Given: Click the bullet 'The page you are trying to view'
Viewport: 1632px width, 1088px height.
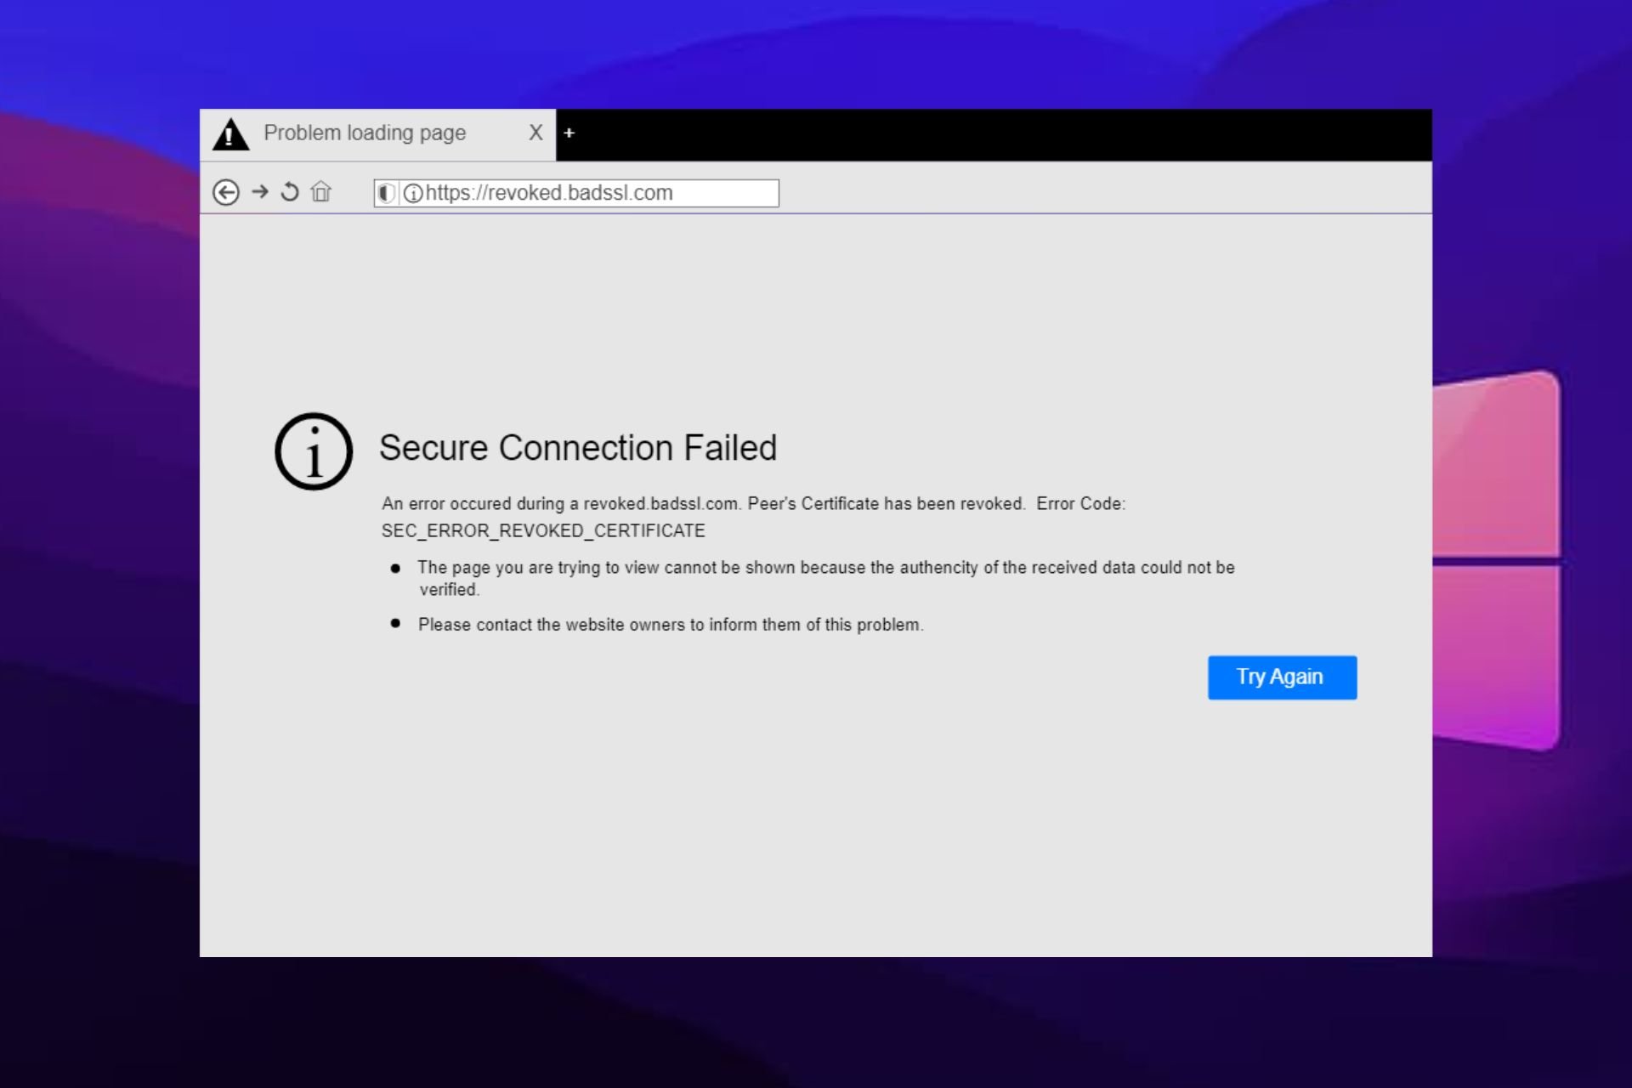Looking at the screenshot, I should coord(825,578).
